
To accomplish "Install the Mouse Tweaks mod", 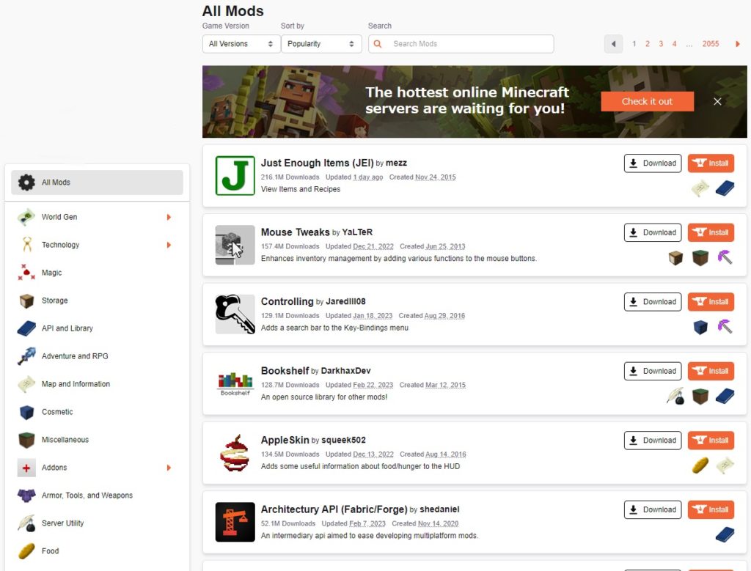I will tap(711, 232).
